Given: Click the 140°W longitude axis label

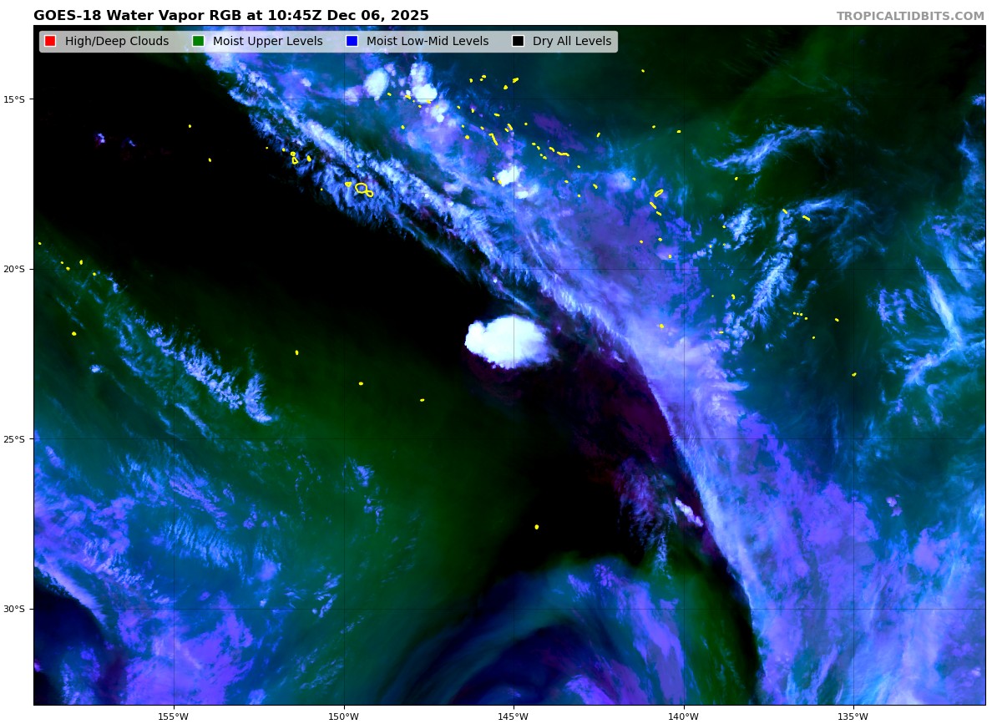Looking at the screenshot, I should pos(683,716).
